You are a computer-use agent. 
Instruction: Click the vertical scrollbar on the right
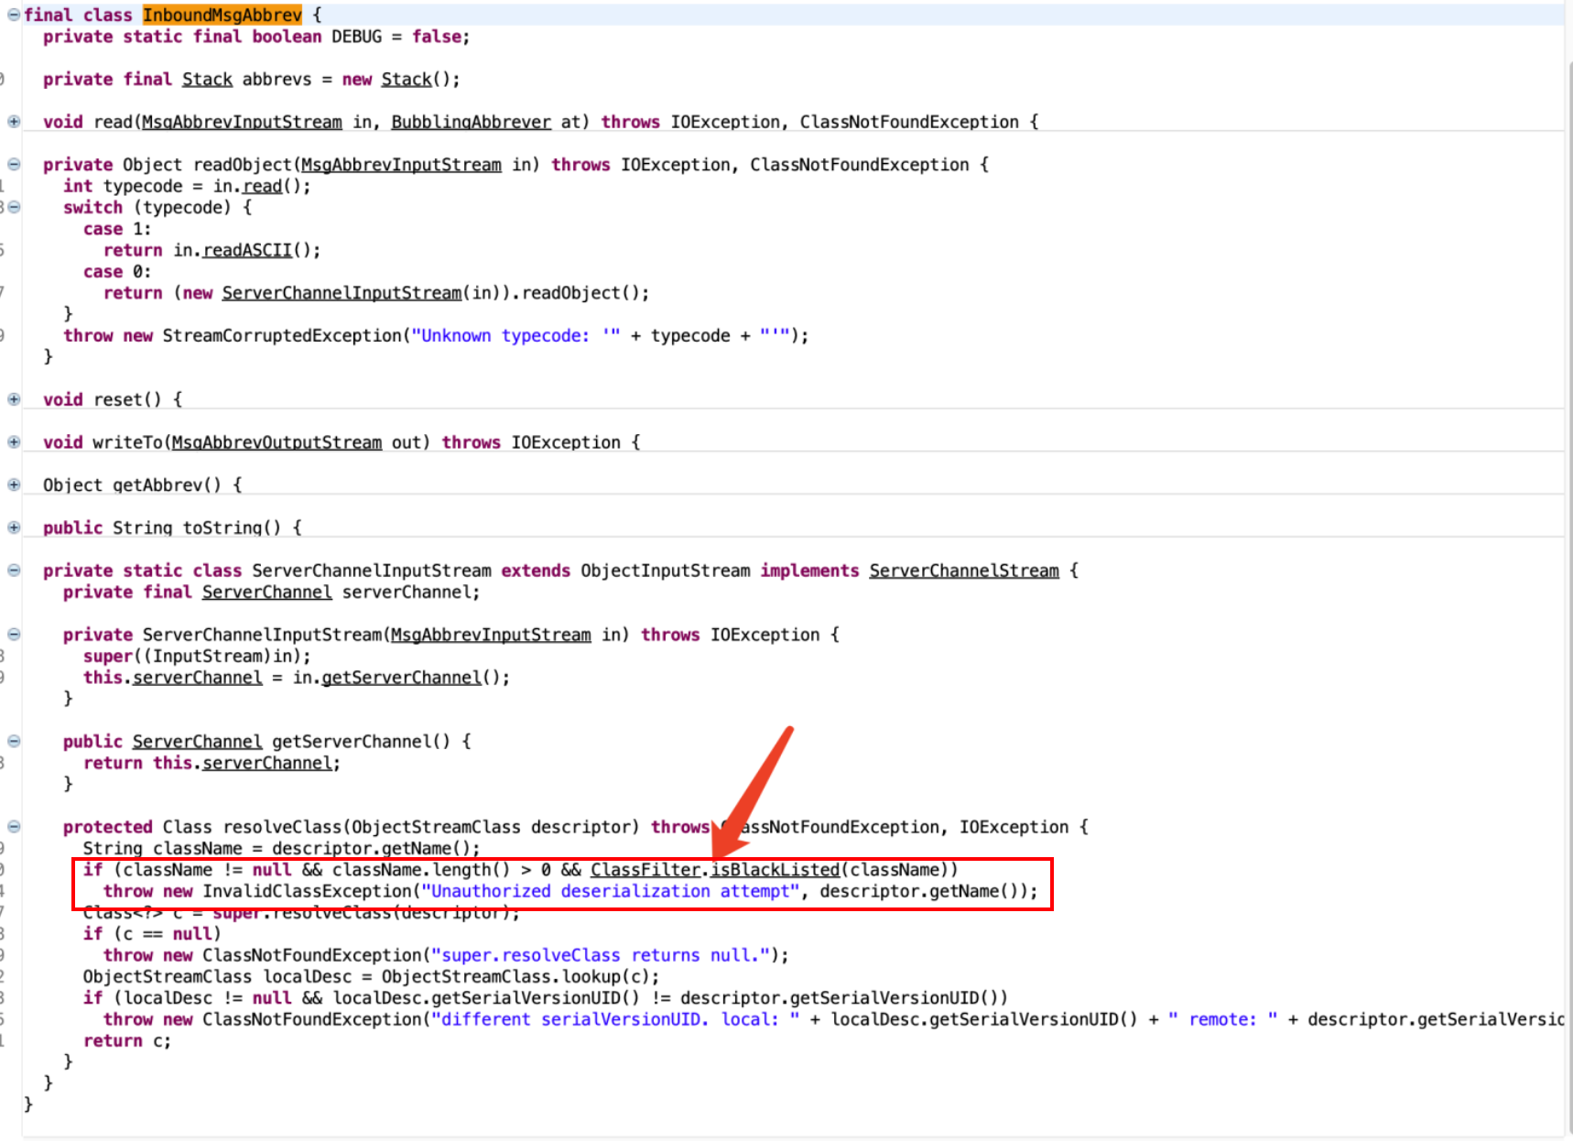coord(1568,549)
